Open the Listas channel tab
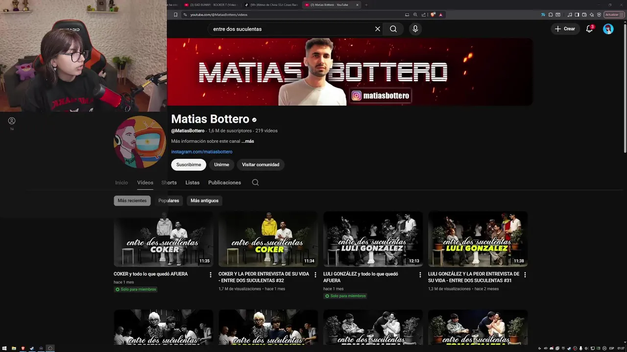The image size is (627, 352). [x=193, y=182]
